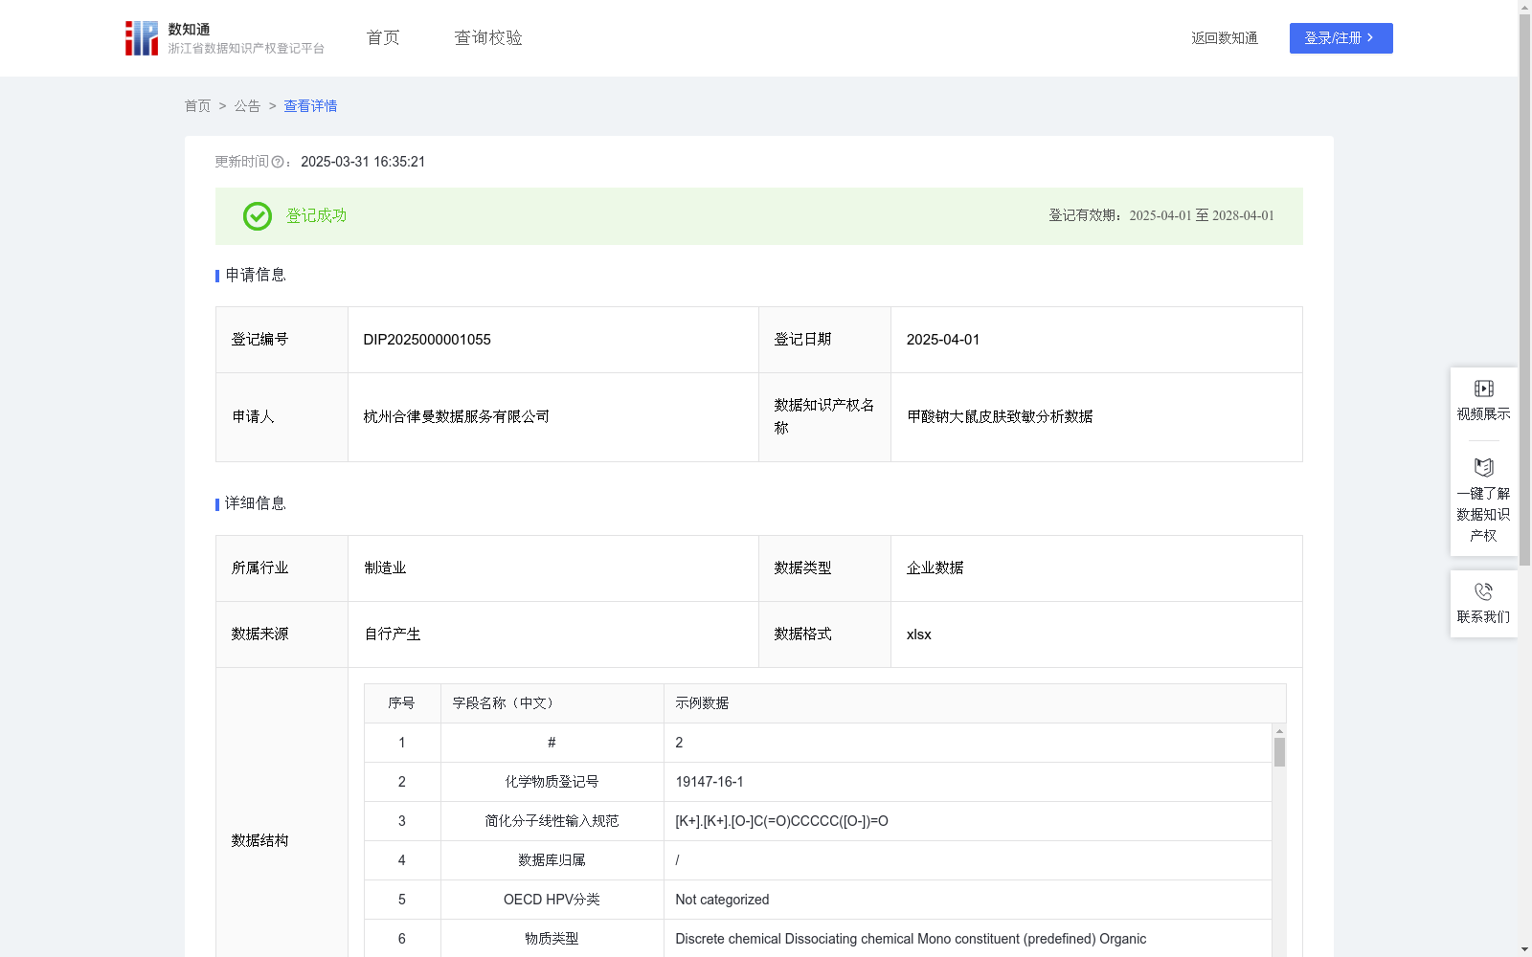This screenshot has height=957, width=1532.
Task: Click the update time 2025-03-31 16:35:21
Action: point(363,162)
